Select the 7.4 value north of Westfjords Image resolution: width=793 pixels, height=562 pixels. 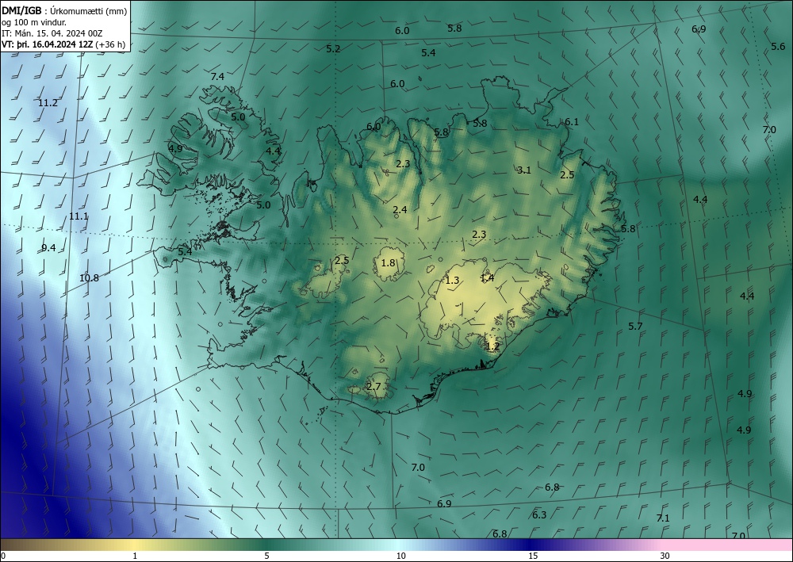tap(217, 77)
